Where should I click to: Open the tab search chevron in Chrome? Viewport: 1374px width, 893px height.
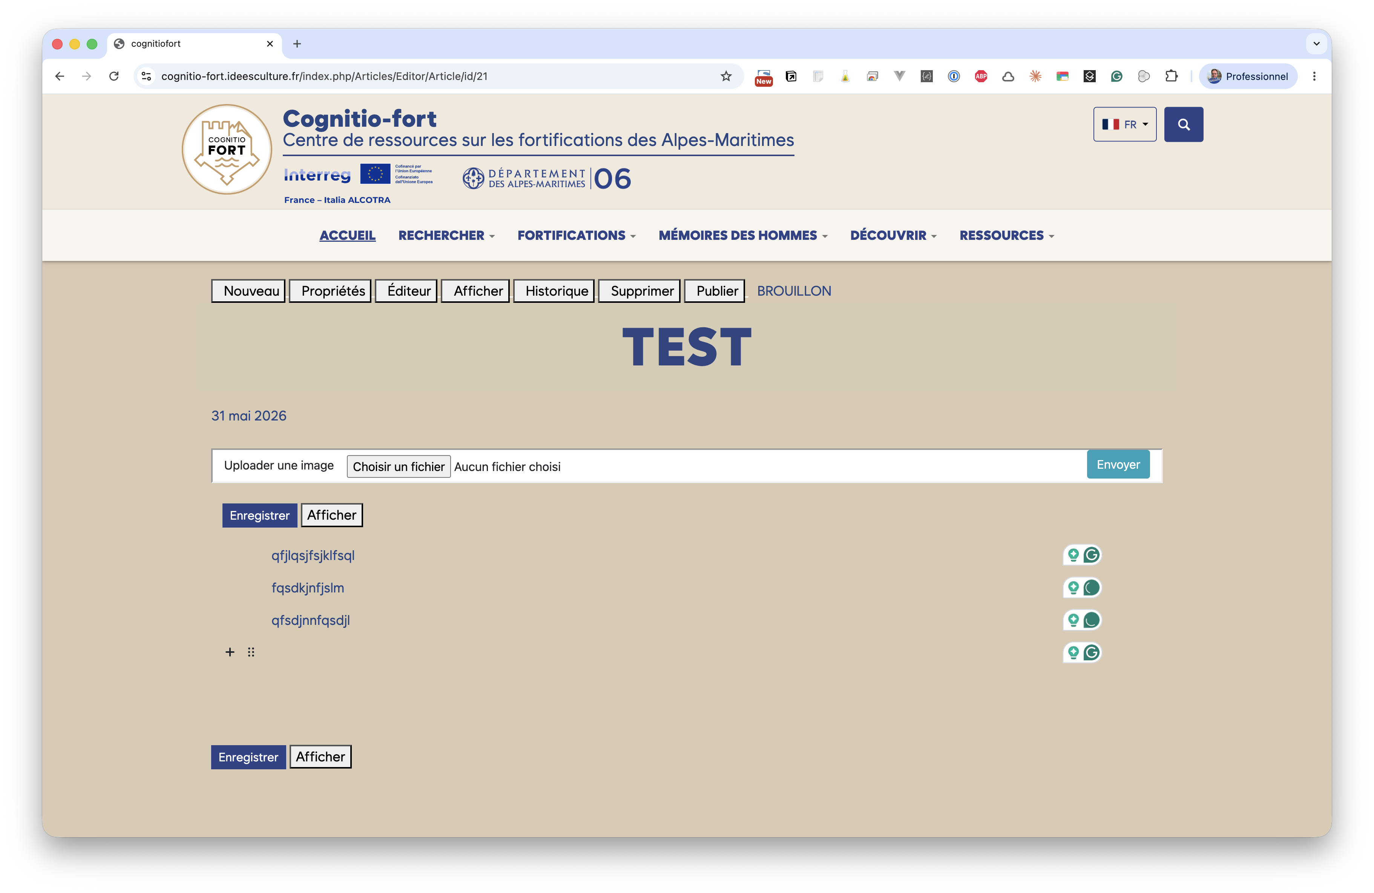(1316, 44)
